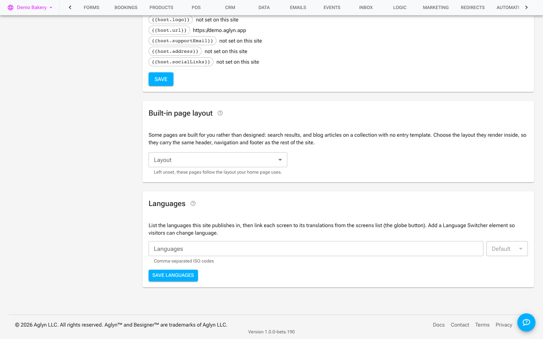Open the REDIRECTS tab
Image resolution: width=543 pixels, height=339 pixels.
(472, 8)
